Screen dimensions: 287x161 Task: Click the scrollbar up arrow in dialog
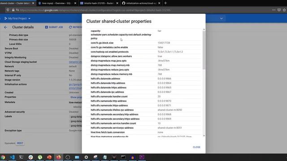click(204, 30)
